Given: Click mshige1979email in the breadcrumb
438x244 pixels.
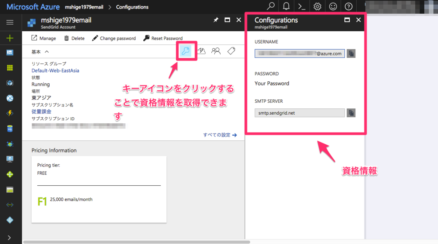Looking at the screenshot, I should coord(84,7).
